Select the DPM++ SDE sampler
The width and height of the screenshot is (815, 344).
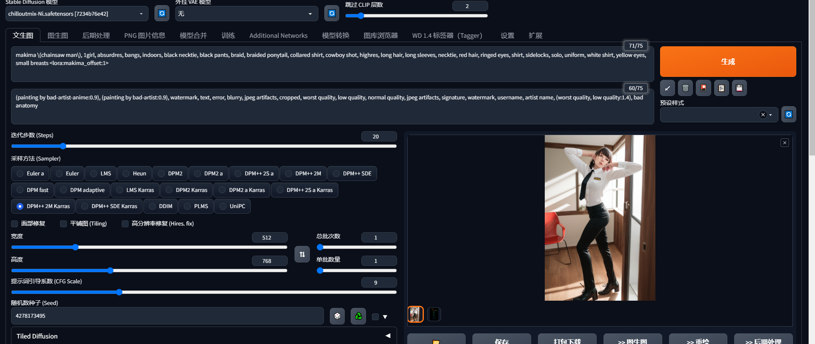pos(352,173)
